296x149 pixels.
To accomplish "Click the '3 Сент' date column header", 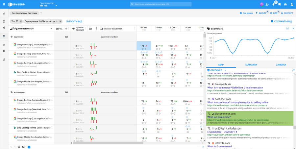I will coord(159,29).
